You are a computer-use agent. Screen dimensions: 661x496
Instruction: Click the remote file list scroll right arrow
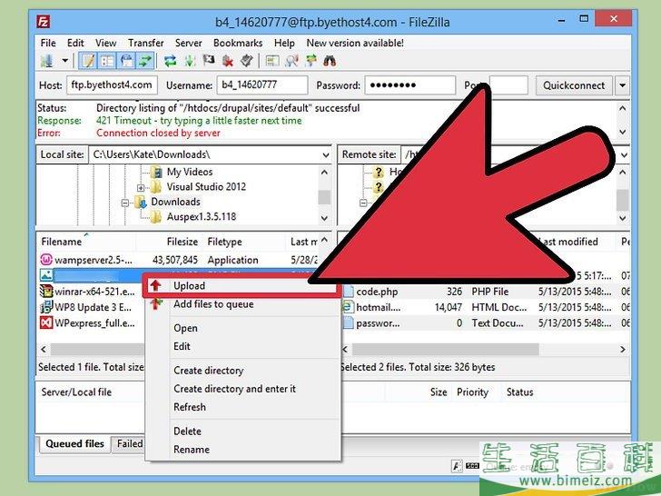click(623, 349)
